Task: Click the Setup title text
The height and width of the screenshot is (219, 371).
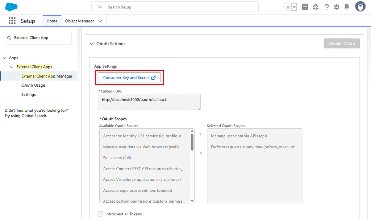Action: [x=28, y=21]
